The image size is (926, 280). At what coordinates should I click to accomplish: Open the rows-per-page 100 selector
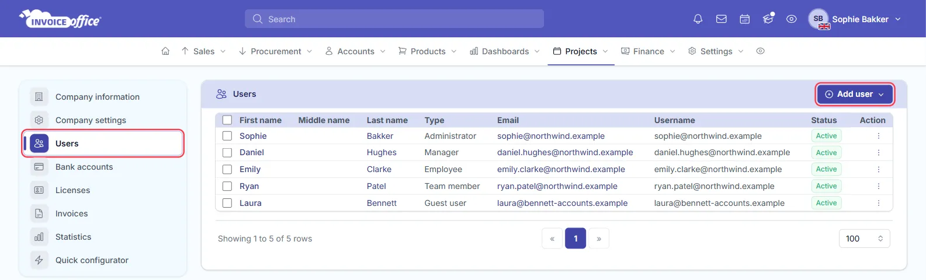tap(864, 239)
